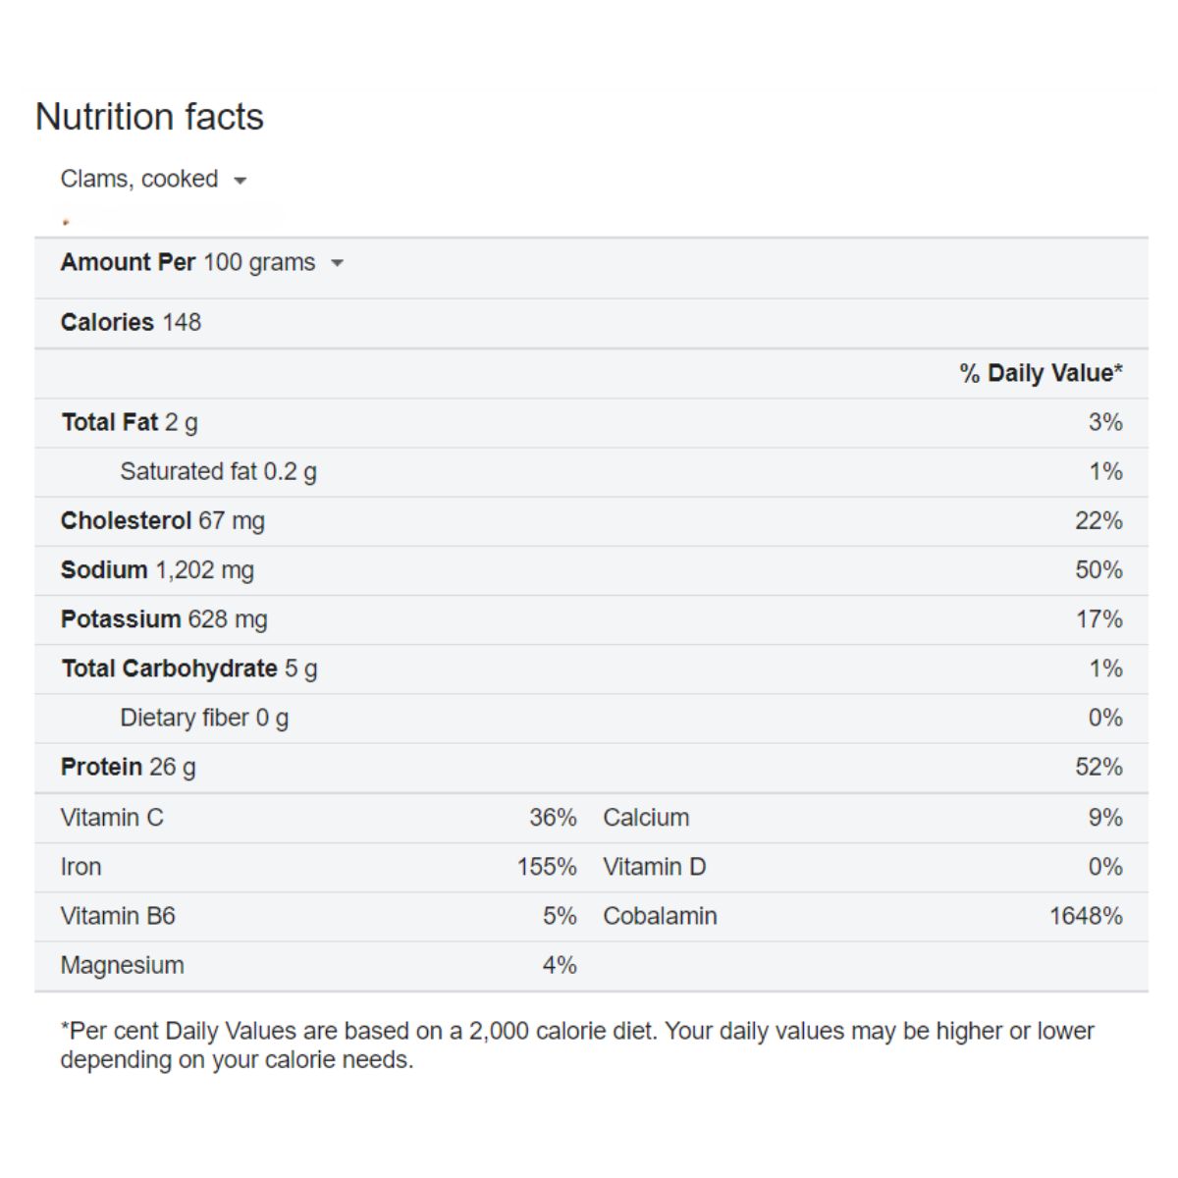Screen dimensions: 1178x1178
Task: Click the Total Carbohydrate 5 g row
Action: pyautogui.click(x=591, y=669)
